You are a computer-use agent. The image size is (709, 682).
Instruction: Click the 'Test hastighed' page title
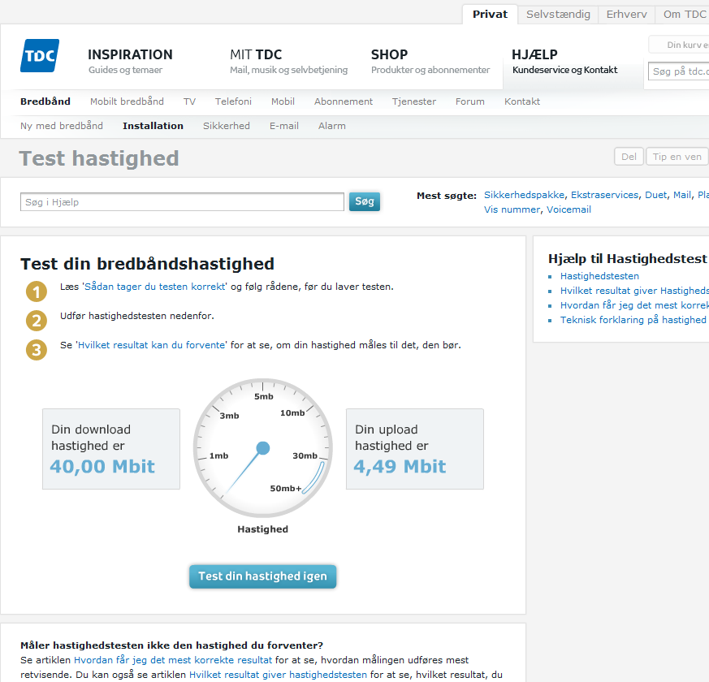(99, 158)
